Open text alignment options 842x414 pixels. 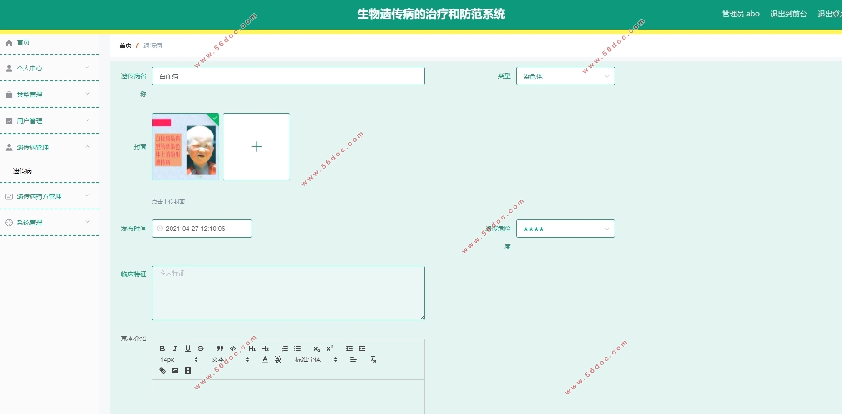pos(353,359)
